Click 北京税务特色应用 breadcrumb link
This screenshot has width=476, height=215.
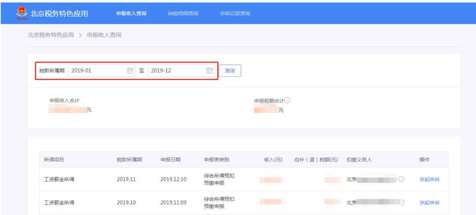tap(51, 35)
